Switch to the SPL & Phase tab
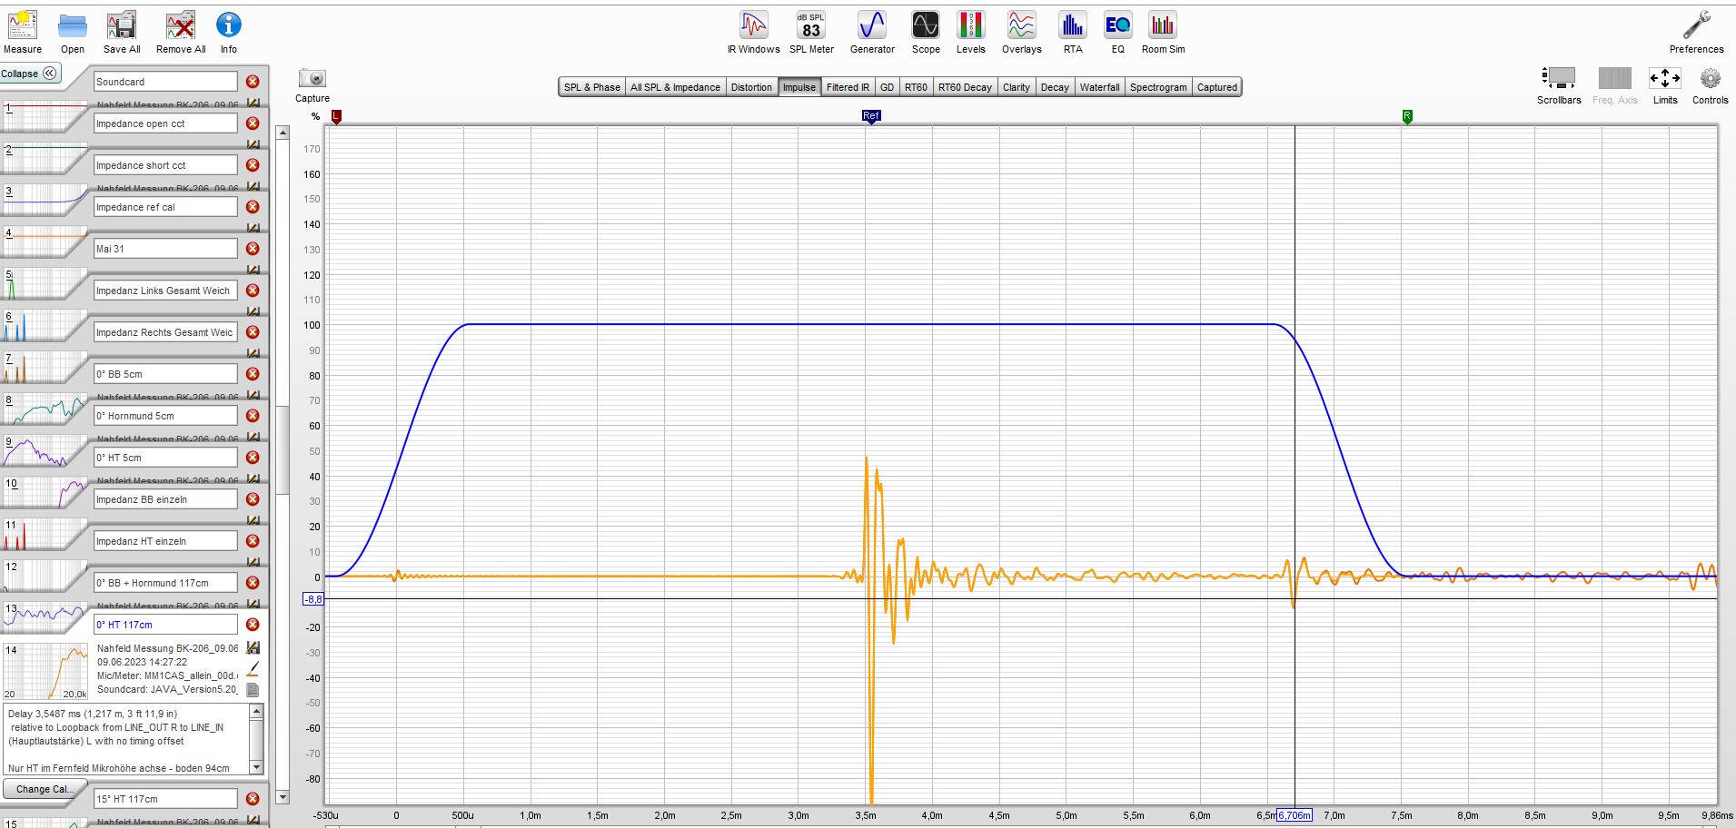This screenshot has width=1736, height=828. (591, 87)
